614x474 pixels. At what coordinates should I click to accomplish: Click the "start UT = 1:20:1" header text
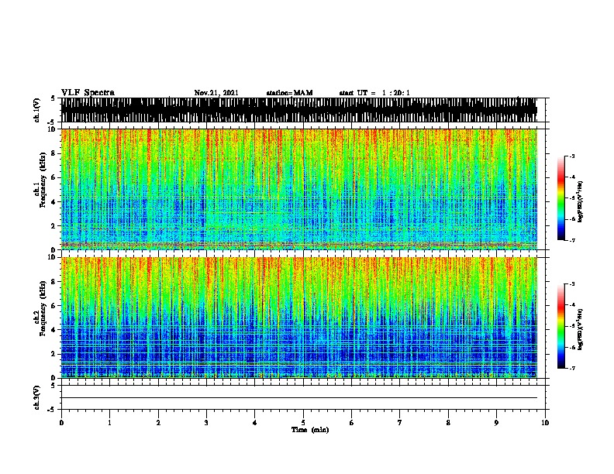pos(374,93)
